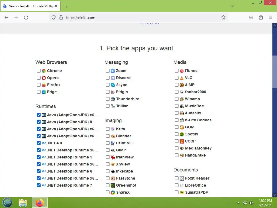Reload the ninite.com page

(x=26, y=18)
